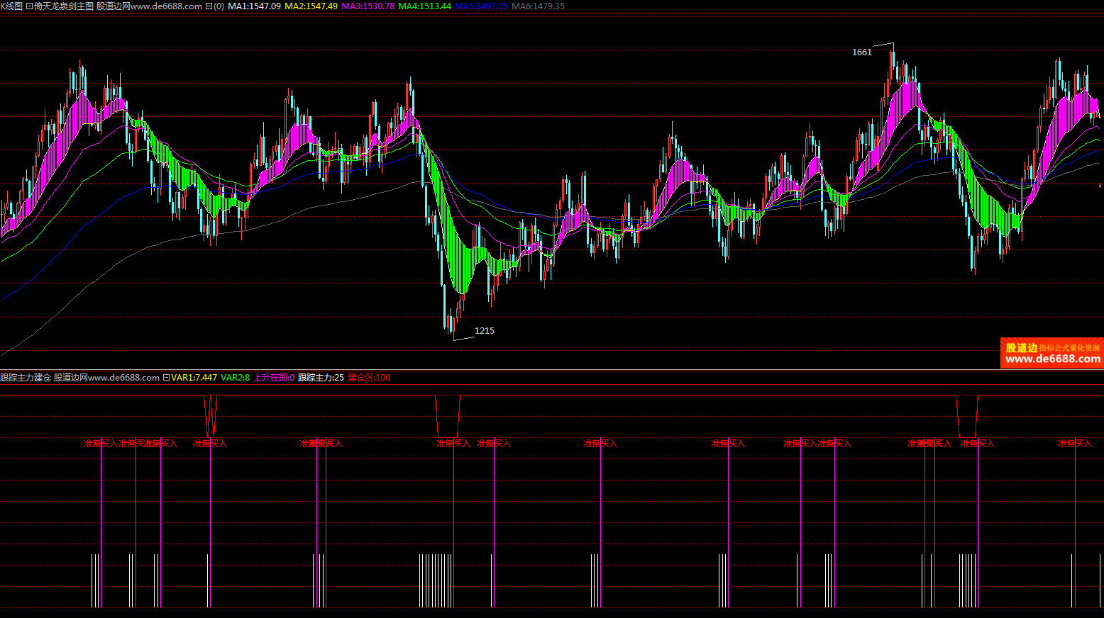Click the 1661 high price marker
This screenshot has height=618, width=1104.
[861, 52]
